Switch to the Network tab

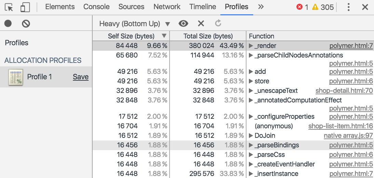167,7
